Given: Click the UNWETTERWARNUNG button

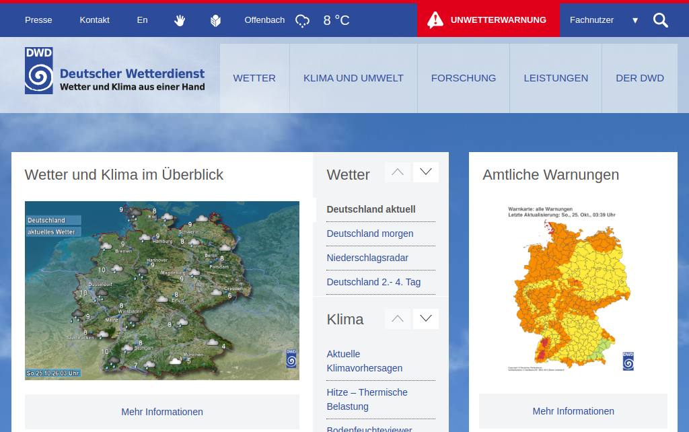Looking at the screenshot, I should (488, 20).
